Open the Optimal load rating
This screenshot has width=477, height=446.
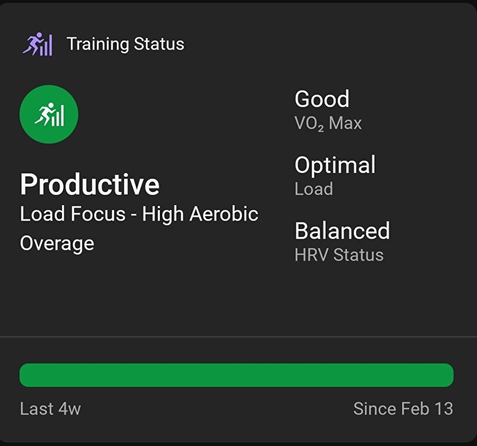tap(335, 166)
